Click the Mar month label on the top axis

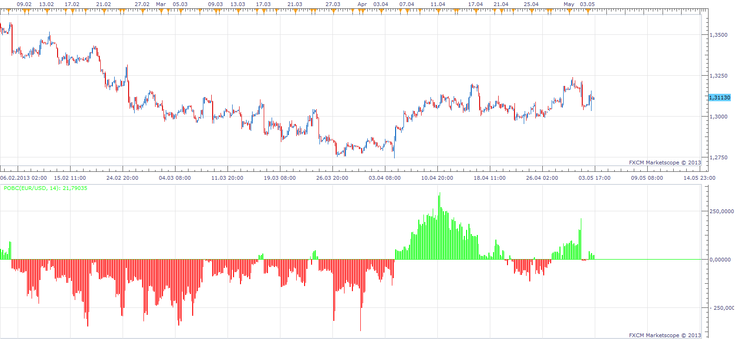(x=161, y=4)
